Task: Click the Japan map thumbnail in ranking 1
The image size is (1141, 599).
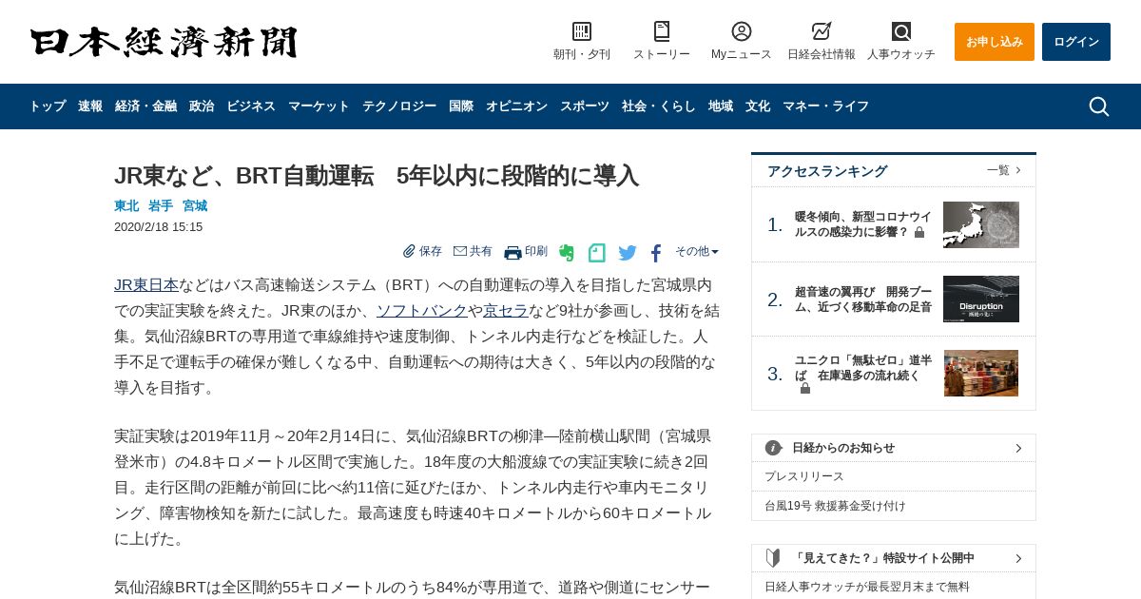Action: [981, 224]
